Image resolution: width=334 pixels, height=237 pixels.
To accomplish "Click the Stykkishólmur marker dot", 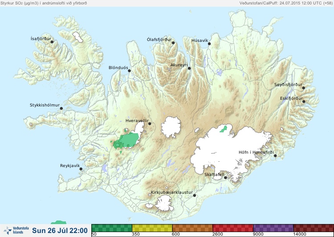I will (61, 109).
